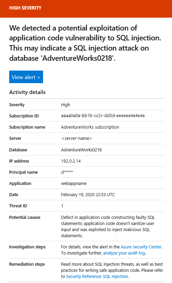Click the Threat ID value 1

(x=62, y=206)
